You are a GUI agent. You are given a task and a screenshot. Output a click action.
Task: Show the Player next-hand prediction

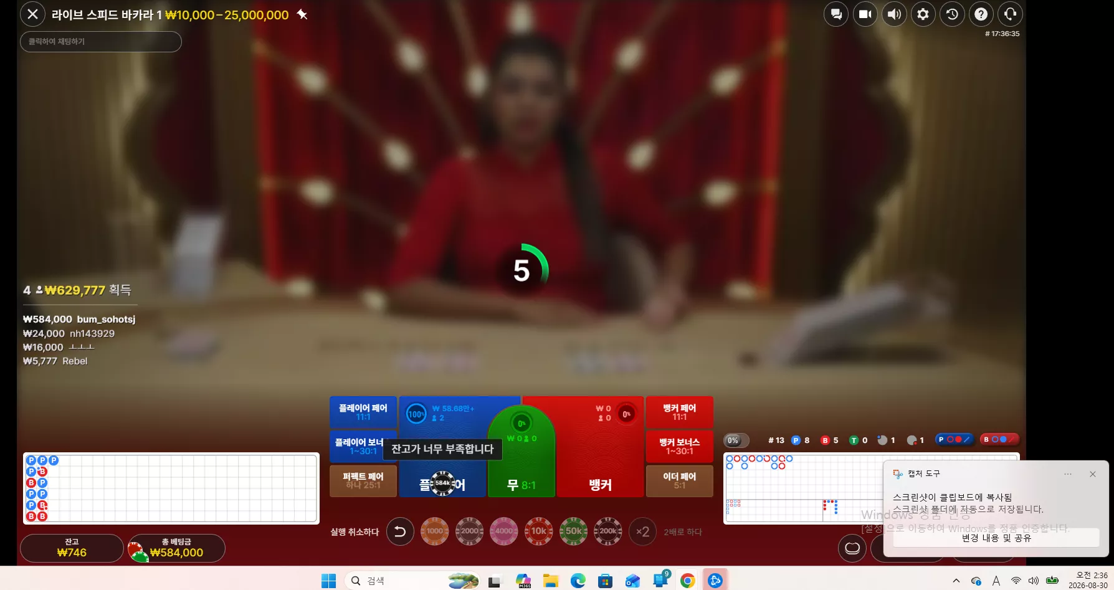point(954,439)
